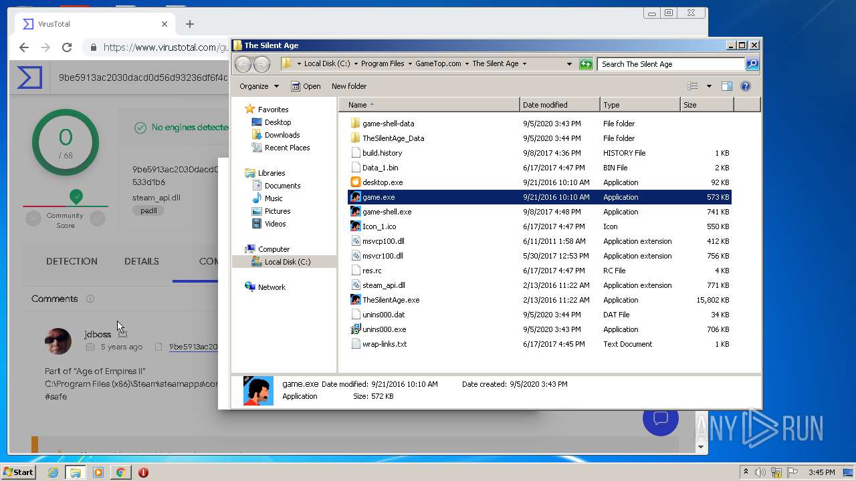This screenshot has width=856, height=481.
Task: Select steam_api.dll file row
Action: 540,285
